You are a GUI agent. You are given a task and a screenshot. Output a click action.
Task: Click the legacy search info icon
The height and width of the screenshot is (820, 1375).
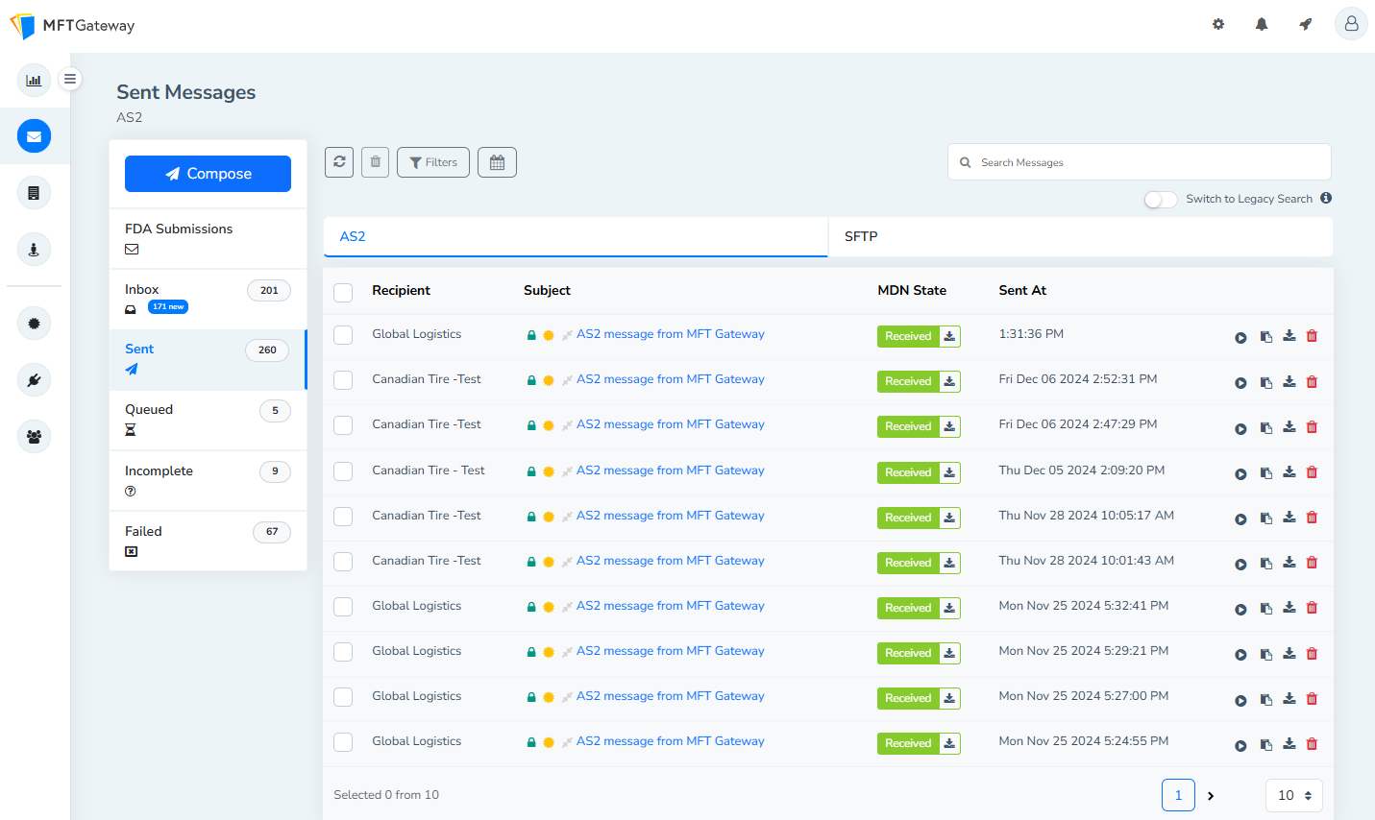tap(1326, 198)
